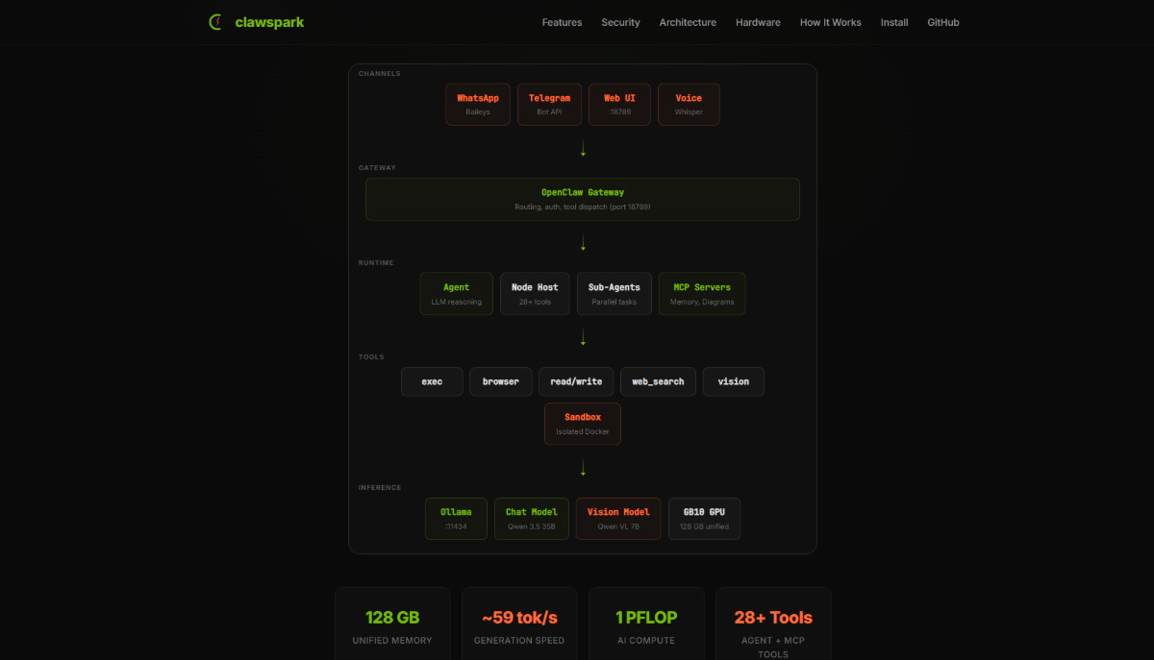The height and width of the screenshot is (660, 1154).
Task: Click the GATEWAY section label
Action: coord(377,168)
